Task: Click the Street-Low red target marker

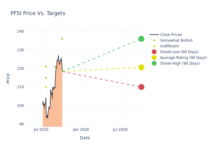Action: coord(141,87)
